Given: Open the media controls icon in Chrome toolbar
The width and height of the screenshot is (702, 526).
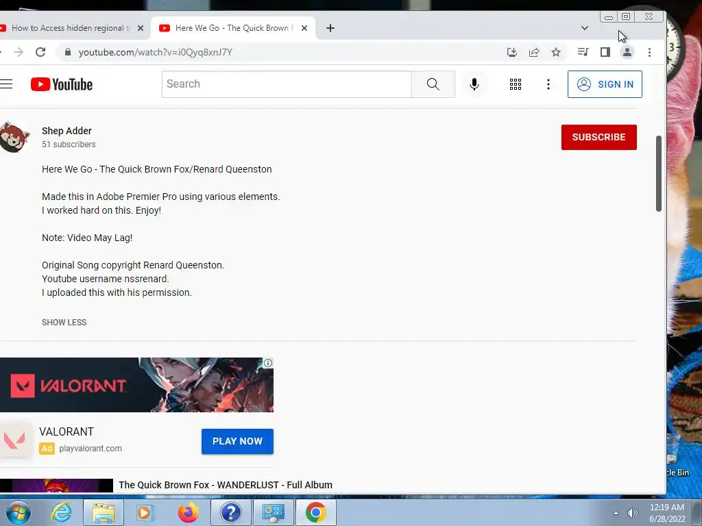Looking at the screenshot, I should (583, 52).
